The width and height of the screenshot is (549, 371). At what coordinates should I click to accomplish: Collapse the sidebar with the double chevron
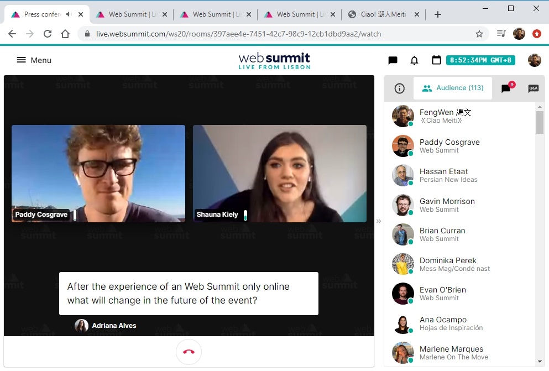(x=379, y=221)
